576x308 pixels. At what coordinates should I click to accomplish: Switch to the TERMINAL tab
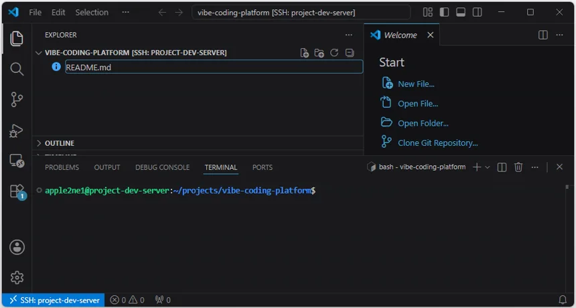coord(221,167)
